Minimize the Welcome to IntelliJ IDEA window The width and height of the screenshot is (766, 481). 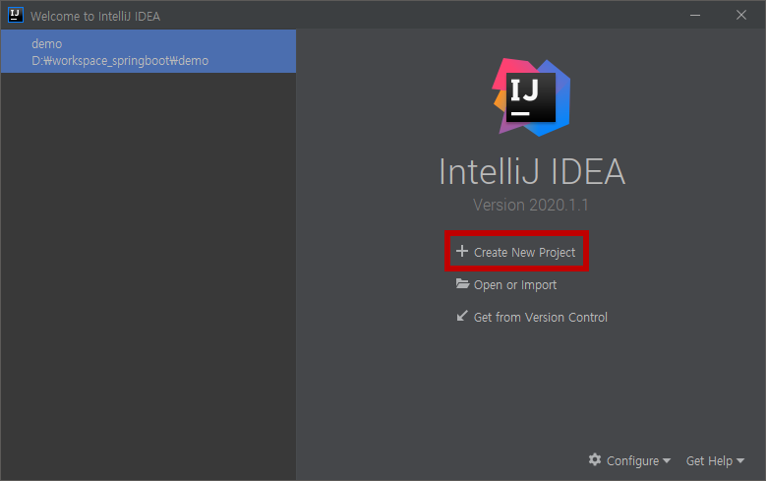point(694,15)
